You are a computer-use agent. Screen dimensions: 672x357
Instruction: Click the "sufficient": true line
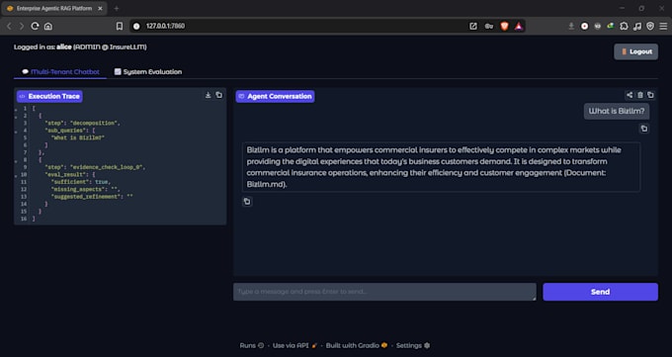(81, 182)
